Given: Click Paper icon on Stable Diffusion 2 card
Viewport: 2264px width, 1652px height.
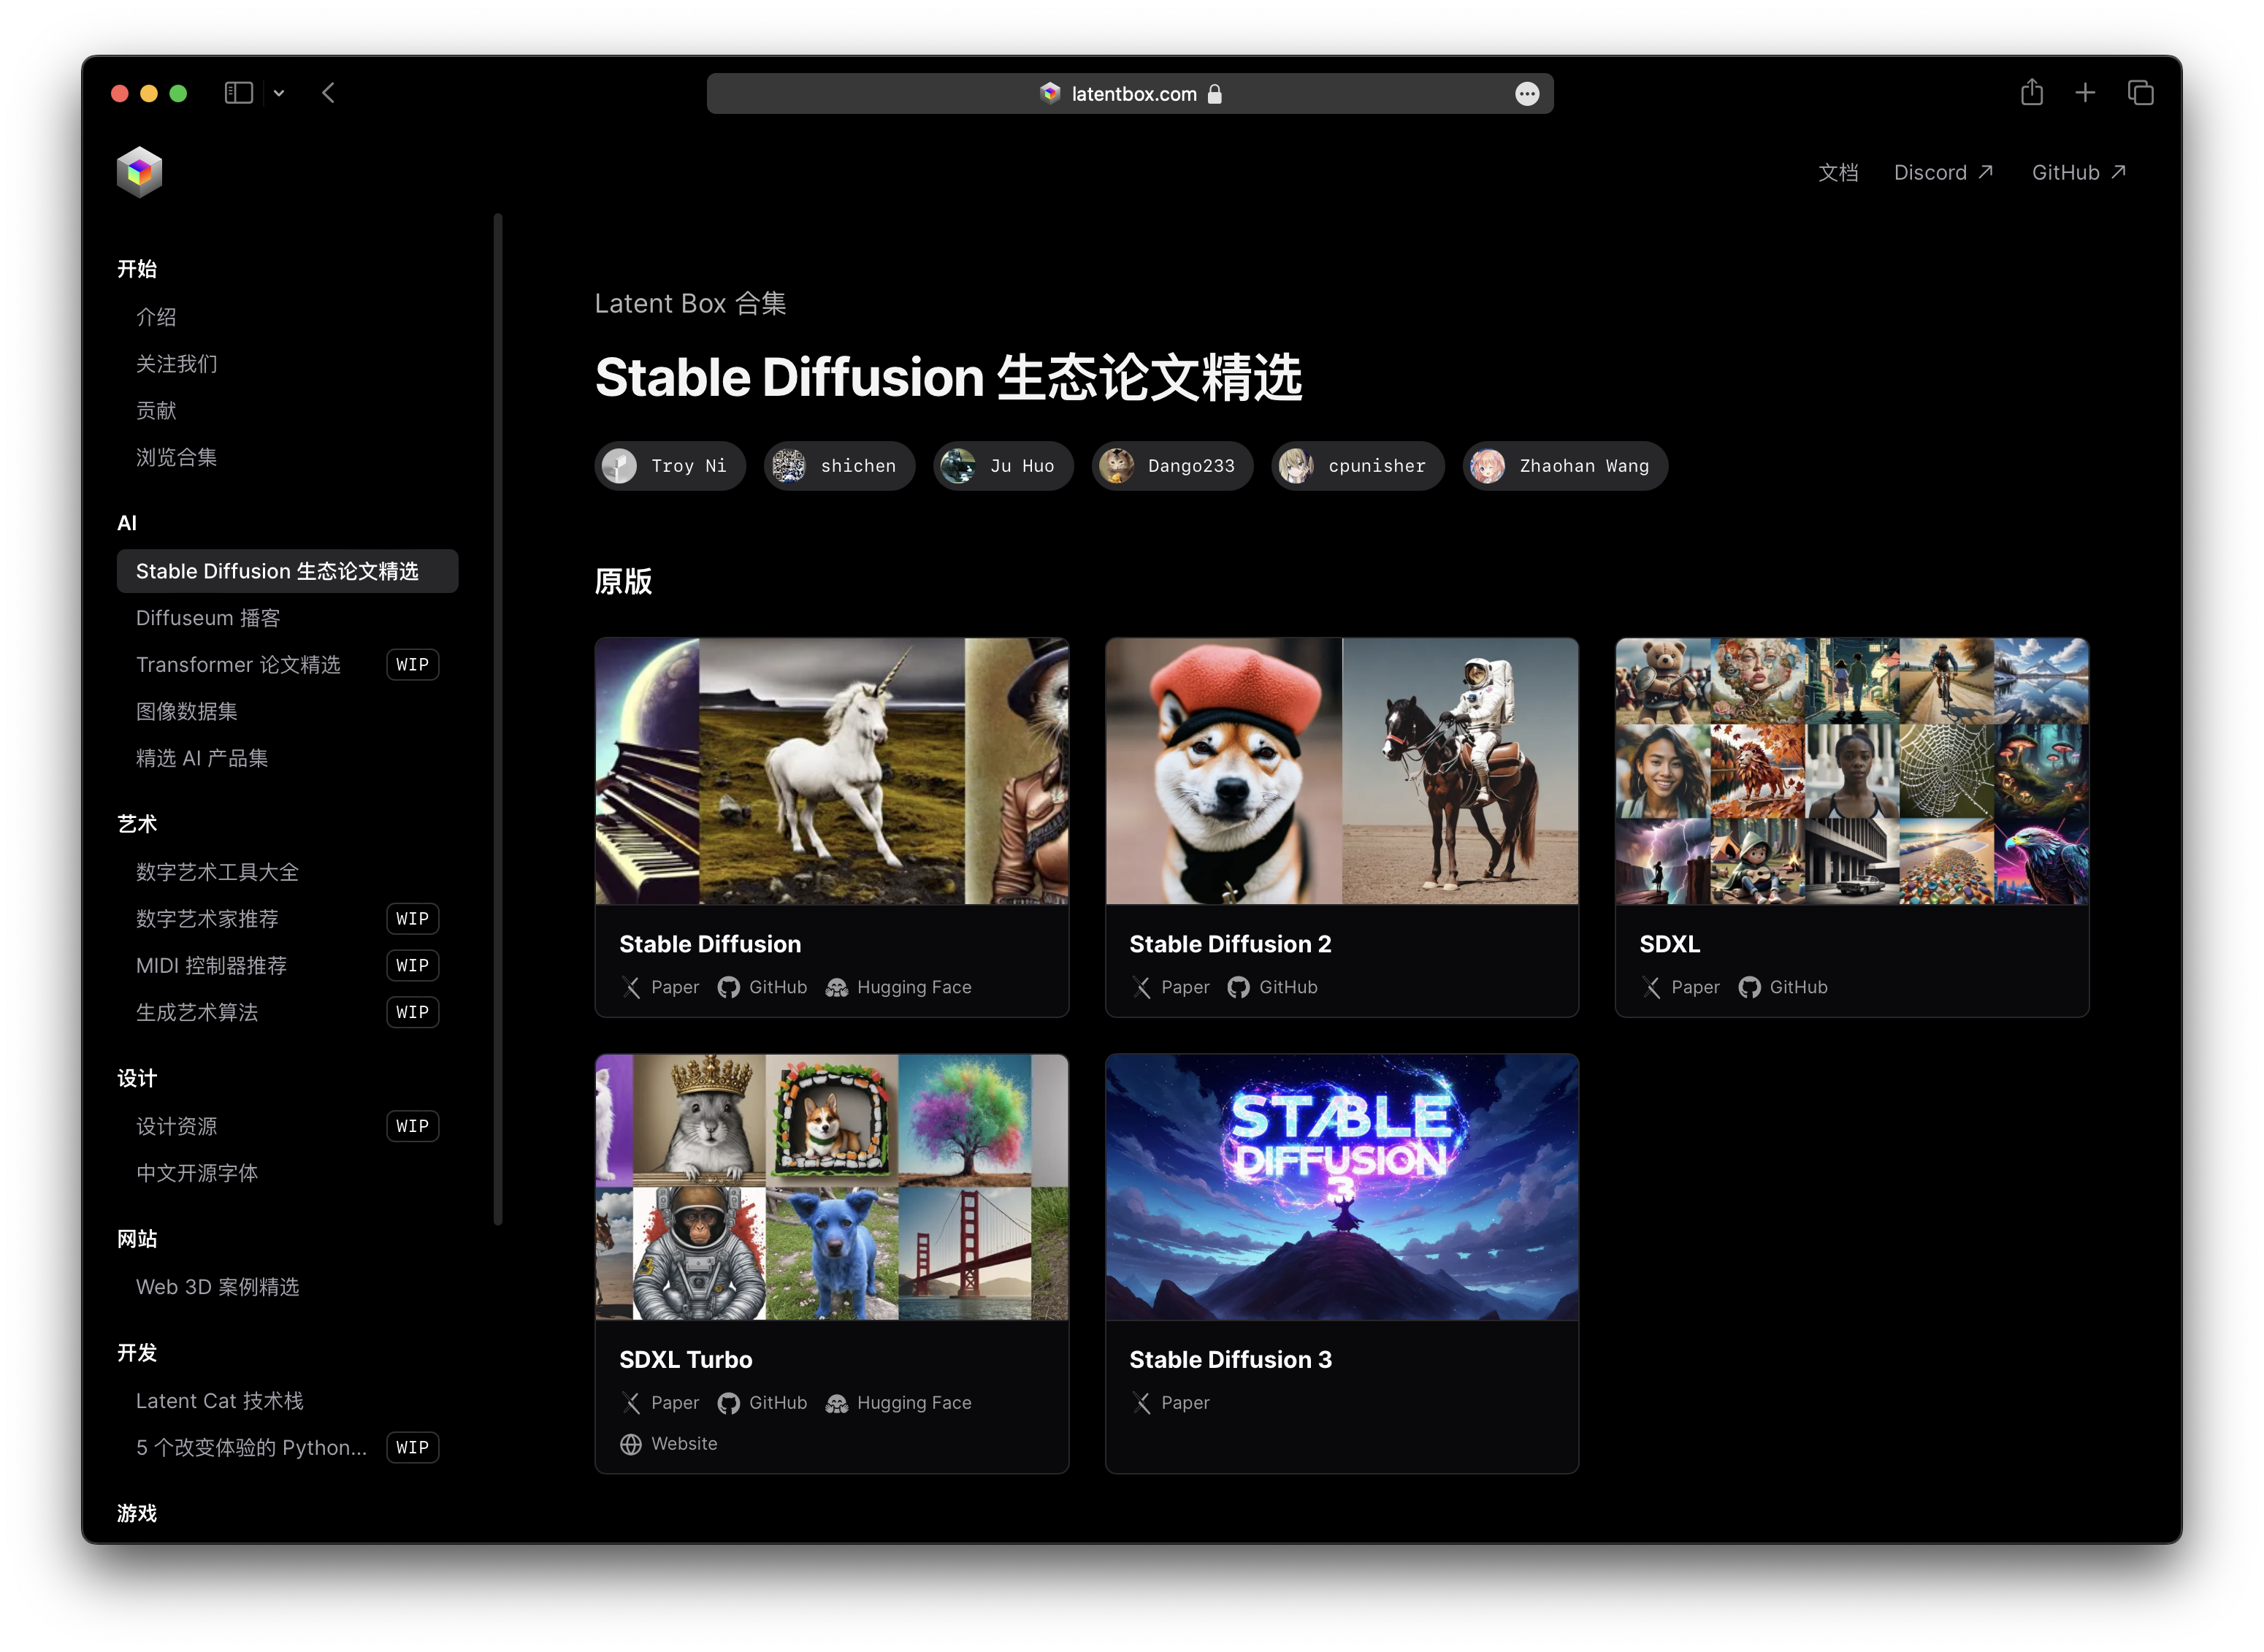Looking at the screenshot, I should 1141,988.
